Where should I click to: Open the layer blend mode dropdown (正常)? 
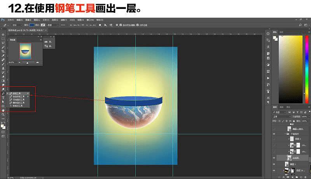point(281,116)
